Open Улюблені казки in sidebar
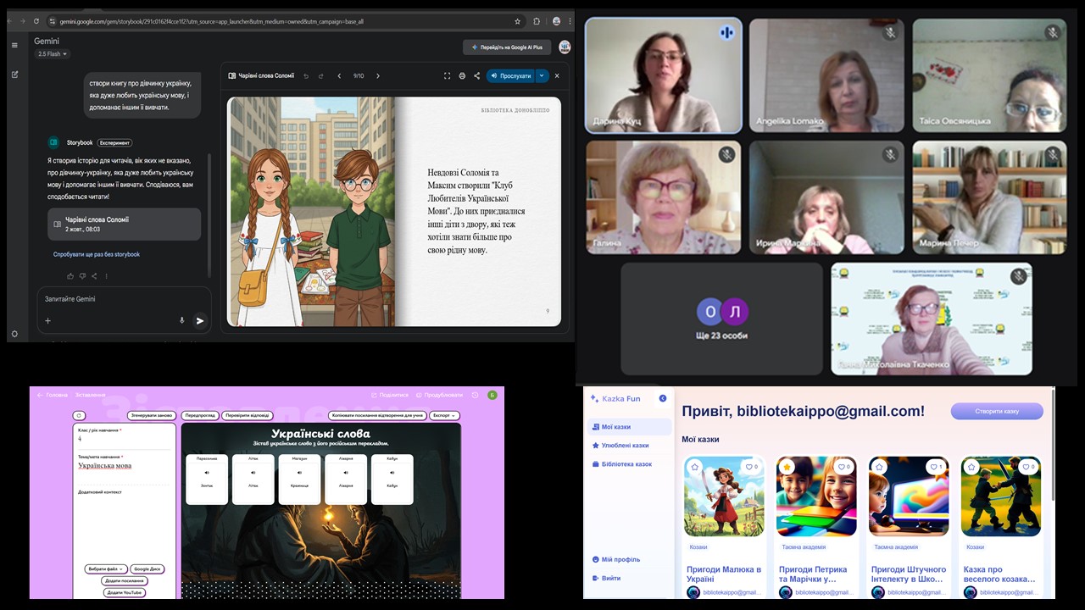1085x610 pixels. [x=625, y=446]
